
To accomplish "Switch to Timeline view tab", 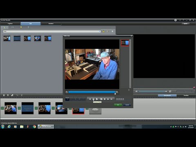I will coord(186,96).
